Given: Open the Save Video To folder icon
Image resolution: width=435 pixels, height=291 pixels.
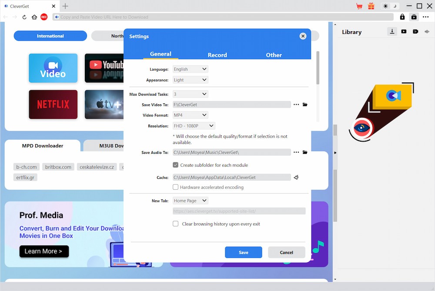Looking at the screenshot, I should click(305, 105).
